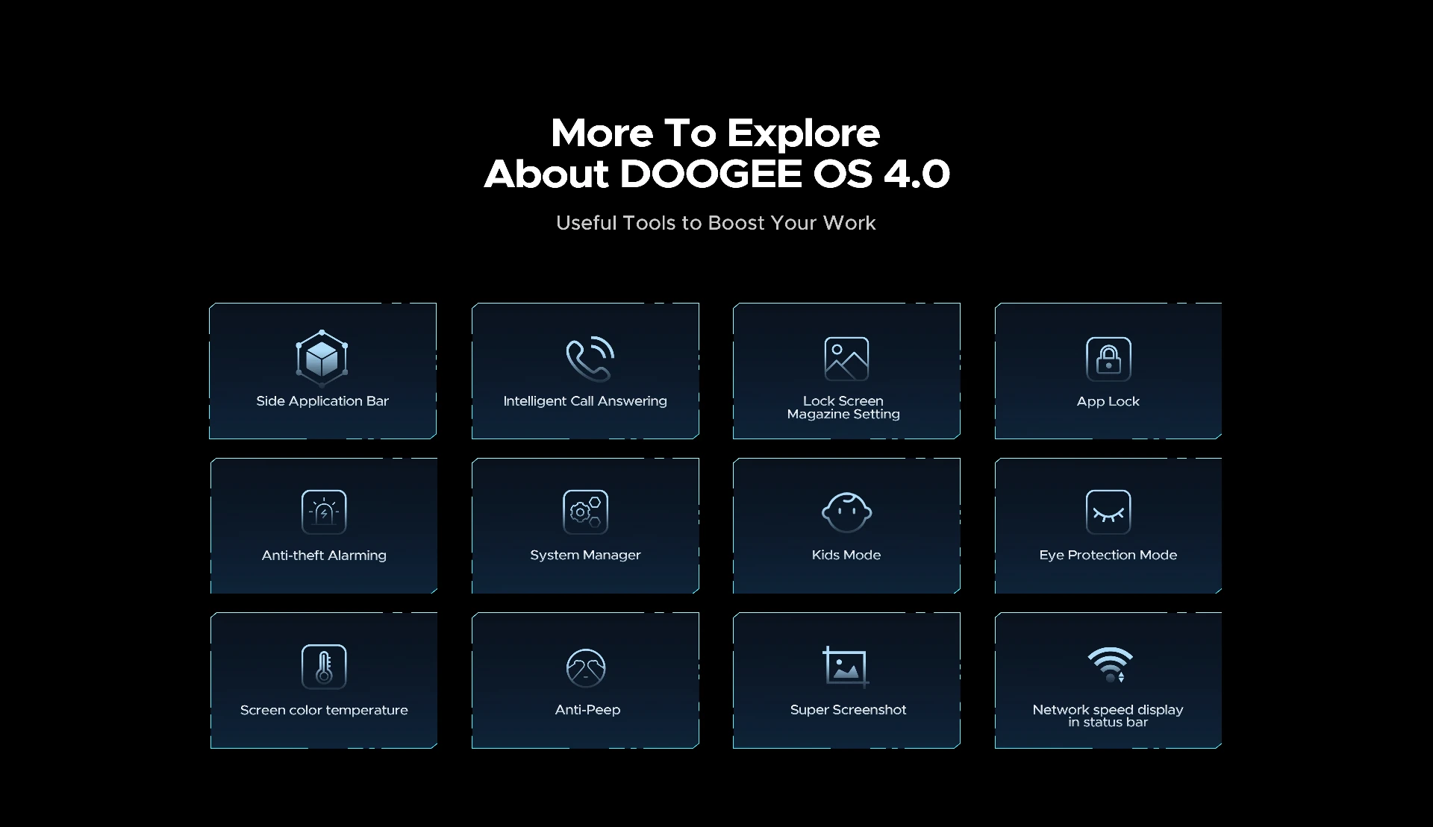This screenshot has height=827, width=1433.
Task: Click the "System Manager" label
Action: [585, 555]
